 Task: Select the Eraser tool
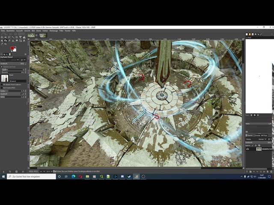pyautogui.click(x=9, y=41)
